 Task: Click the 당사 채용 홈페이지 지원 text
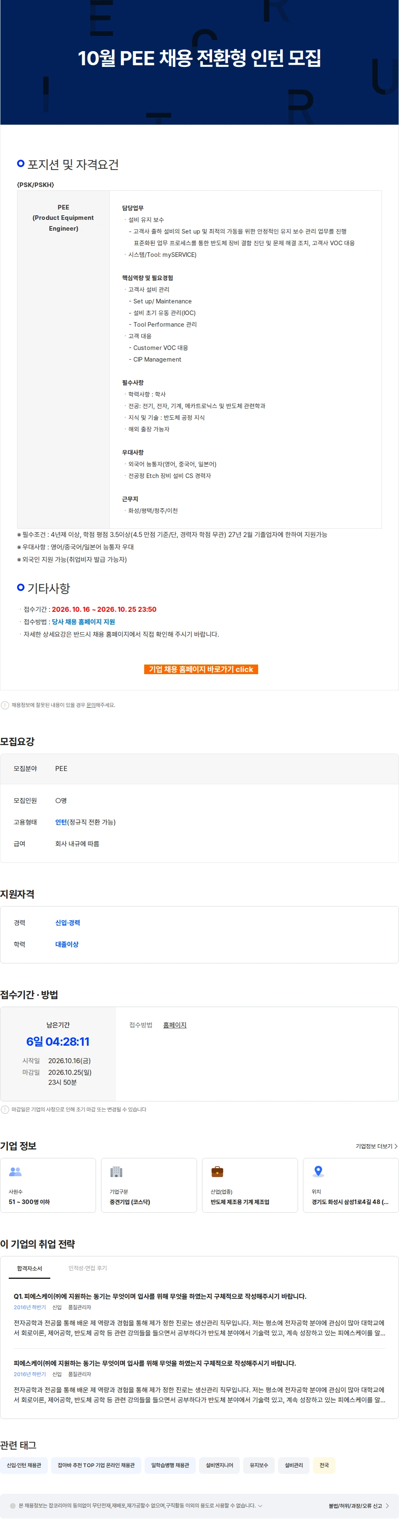(x=84, y=622)
